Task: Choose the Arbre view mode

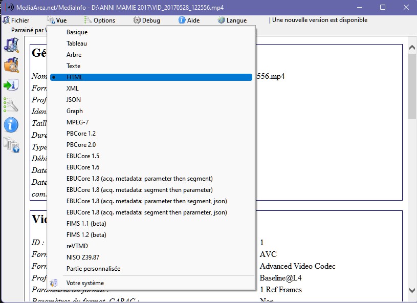Action: point(74,55)
